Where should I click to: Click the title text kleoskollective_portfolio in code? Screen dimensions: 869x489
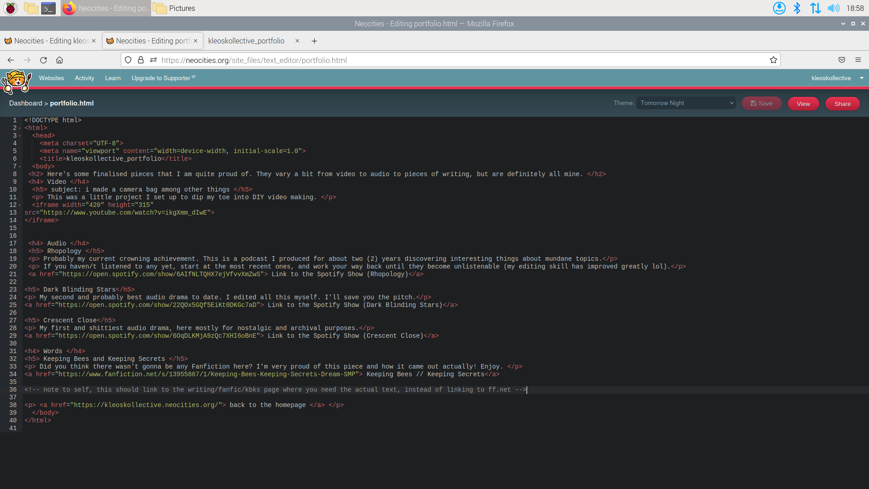[114, 158]
